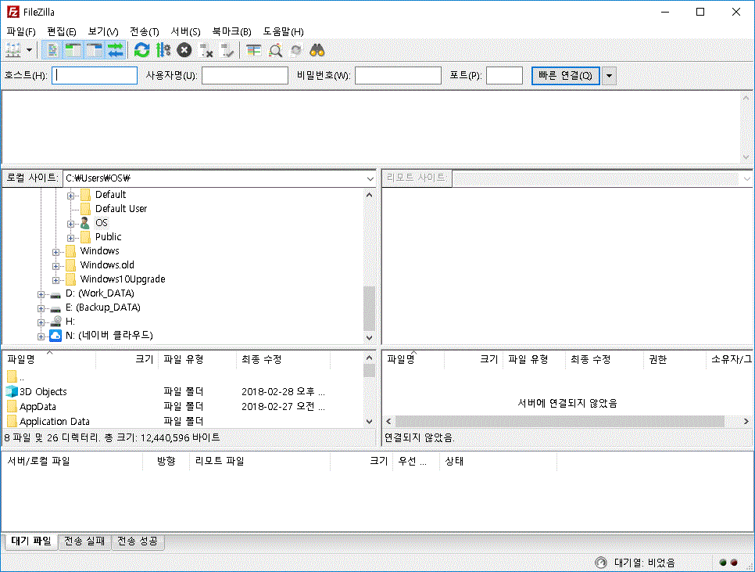755x572 pixels.
Task: Expand the Windows10Upgrade folder node
Action: point(55,280)
